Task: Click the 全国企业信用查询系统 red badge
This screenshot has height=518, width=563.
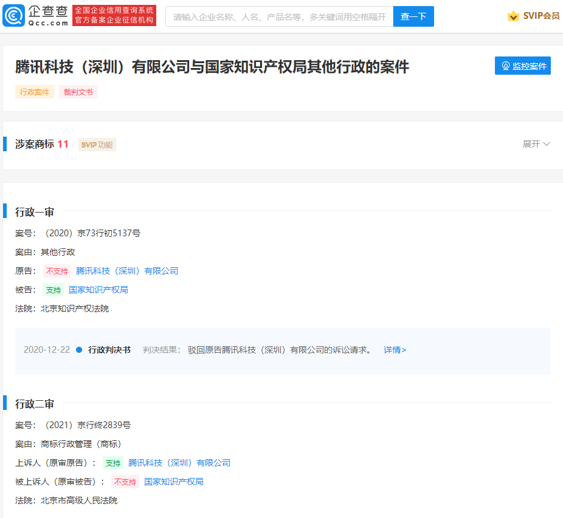Action: pyautogui.click(x=114, y=15)
